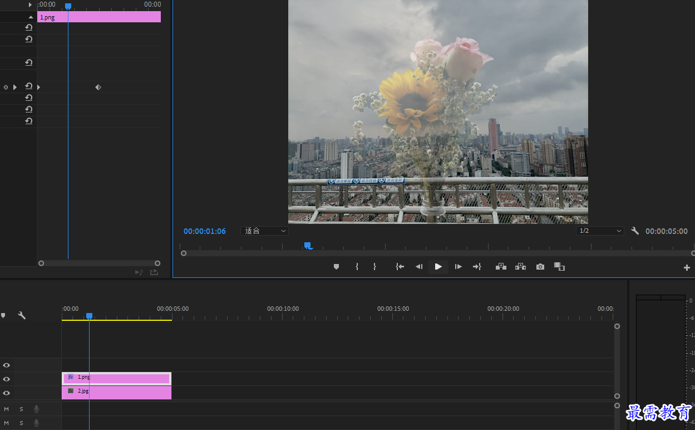Toggle add/remove keyframe diamond button
The width and height of the screenshot is (695, 430).
pos(6,87)
